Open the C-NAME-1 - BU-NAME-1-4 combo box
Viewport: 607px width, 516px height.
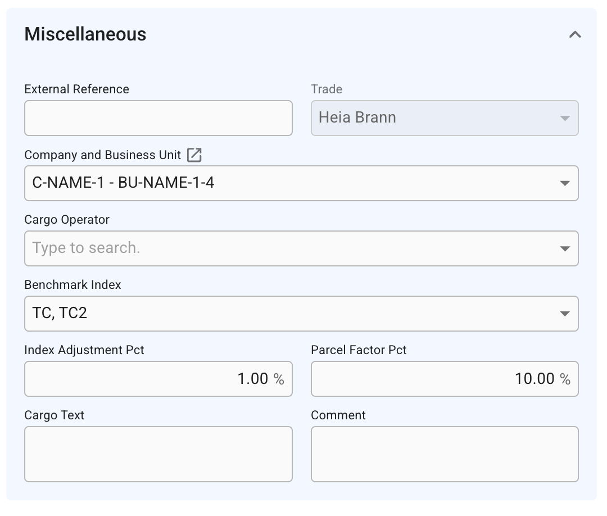281,183
